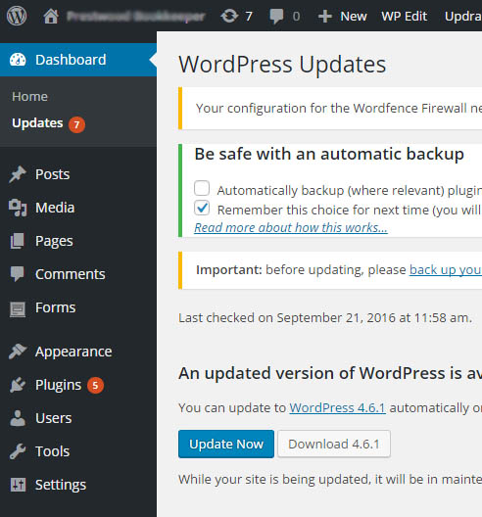482x517 pixels.
Task: Click the updates refresh icon in admin bar
Action: tap(229, 16)
